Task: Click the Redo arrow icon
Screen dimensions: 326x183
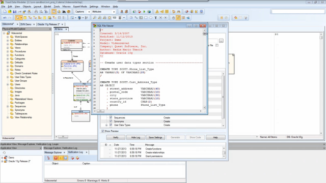Action: click(x=10, y=18)
